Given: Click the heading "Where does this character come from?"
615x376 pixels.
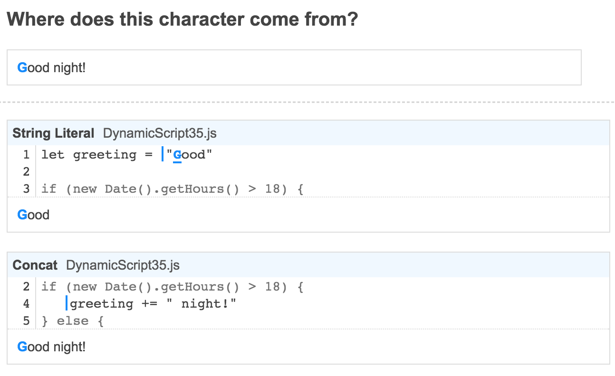Looking at the screenshot, I should (183, 19).
